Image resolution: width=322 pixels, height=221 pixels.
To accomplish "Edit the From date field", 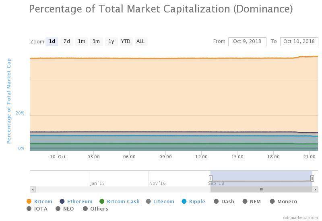I will coord(247,41).
